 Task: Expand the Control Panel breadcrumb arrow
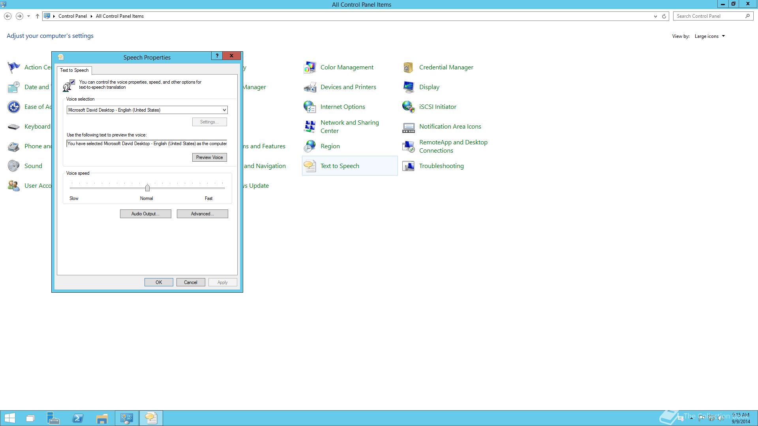click(x=91, y=16)
